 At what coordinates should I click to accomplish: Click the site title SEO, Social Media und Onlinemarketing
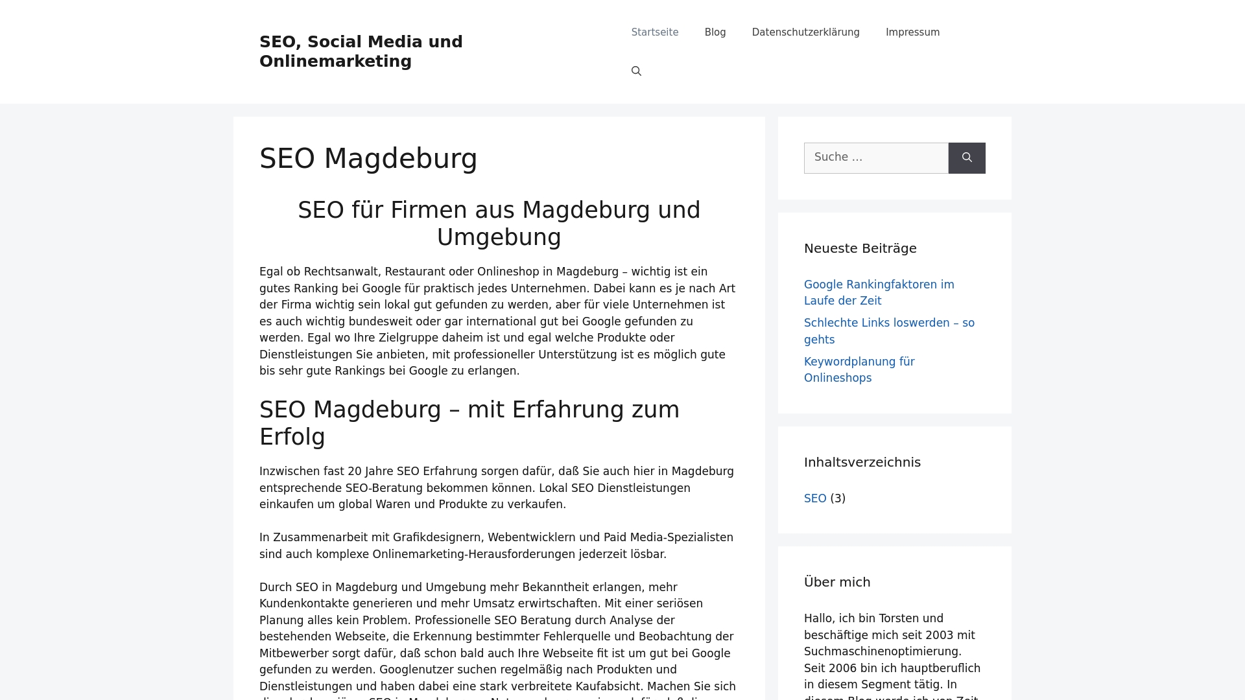click(x=361, y=51)
